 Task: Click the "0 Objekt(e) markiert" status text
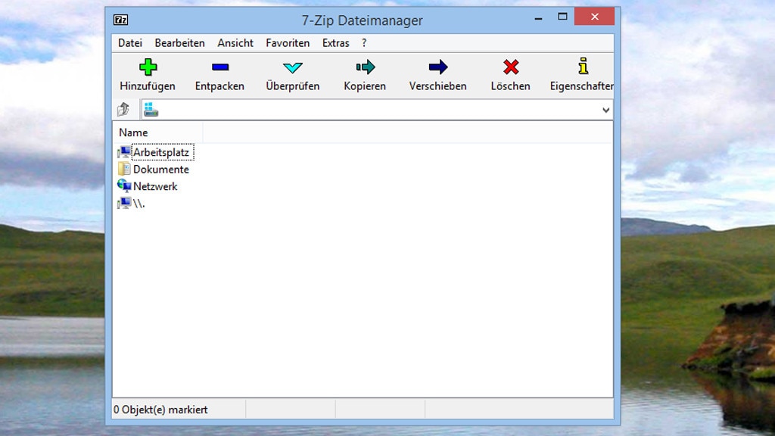(160, 410)
